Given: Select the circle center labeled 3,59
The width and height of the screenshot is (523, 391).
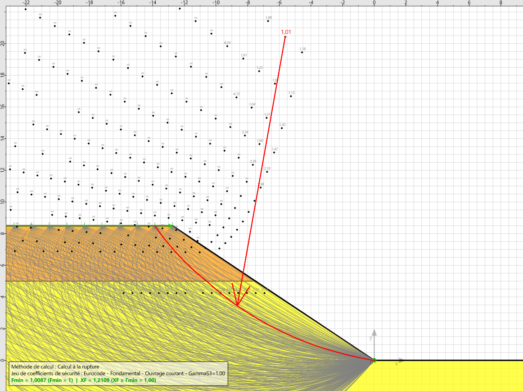Looking at the screenshot, I should pos(253,164).
